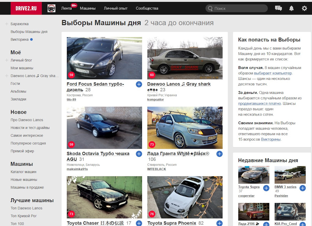Viewport: 312px width, 226px height.
Task: Click the plus icon for Toyota Supra Phoenix
Action: (x=219, y=223)
